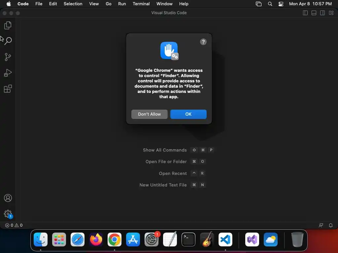This screenshot has height=253, width=338.
Task: Open the File menu
Action: click(x=39, y=4)
